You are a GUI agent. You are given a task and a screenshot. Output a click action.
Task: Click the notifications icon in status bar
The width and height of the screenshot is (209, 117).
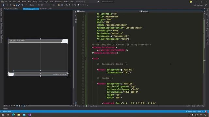(x=206, y=111)
